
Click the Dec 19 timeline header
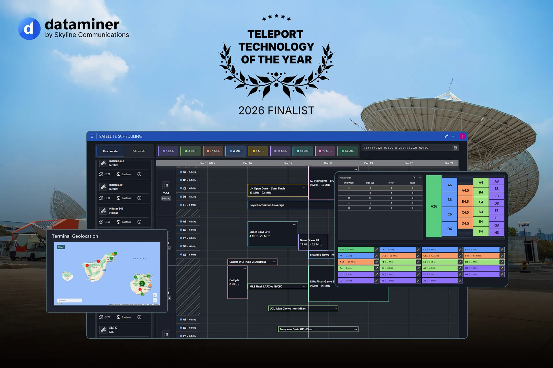368,163
